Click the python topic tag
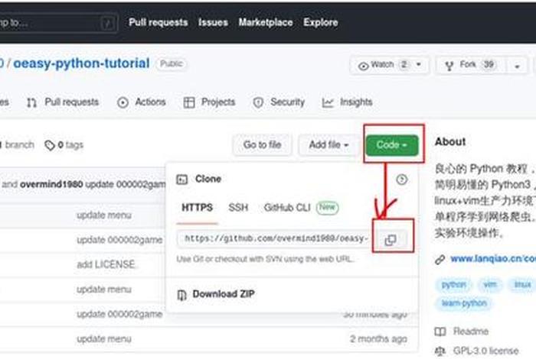This screenshot has width=536, height=359. (453, 285)
